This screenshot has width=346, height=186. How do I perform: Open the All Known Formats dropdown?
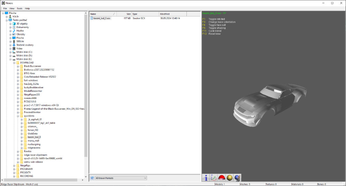[x=121, y=178]
